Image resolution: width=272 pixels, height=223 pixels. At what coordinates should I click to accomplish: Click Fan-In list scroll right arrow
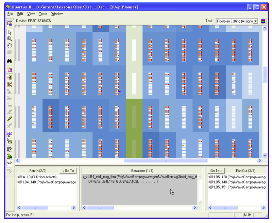coord(74,208)
